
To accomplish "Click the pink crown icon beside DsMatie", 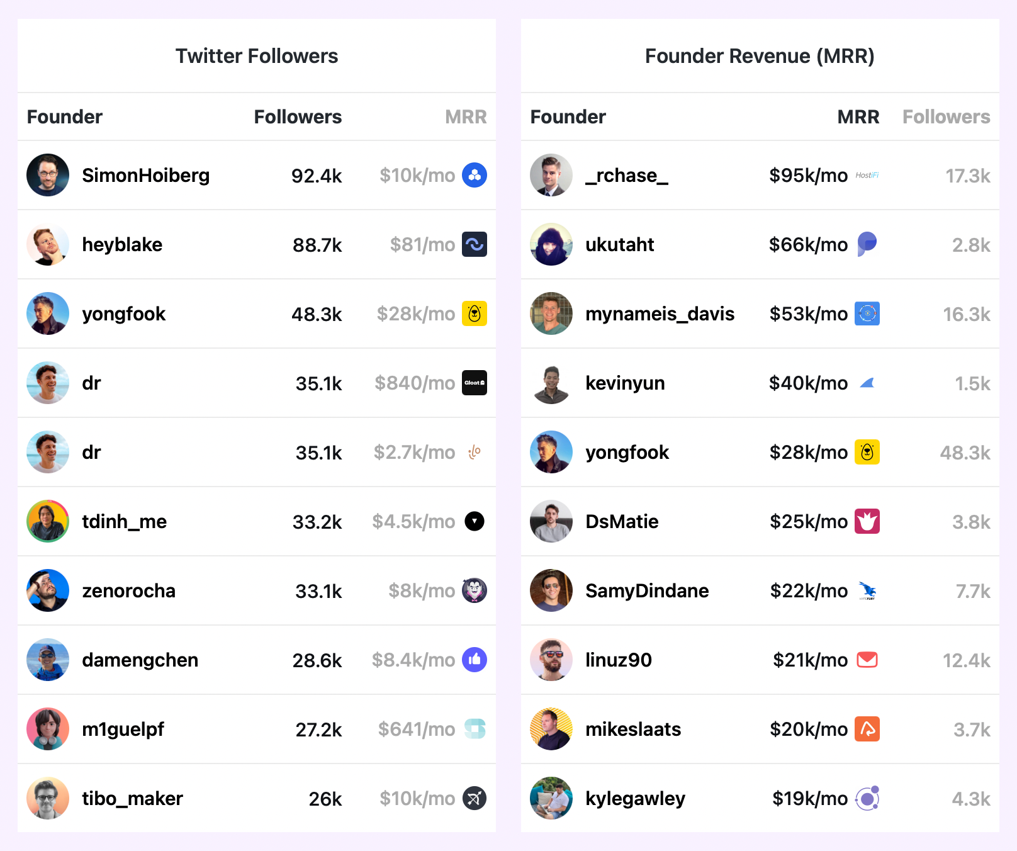I will point(867,521).
